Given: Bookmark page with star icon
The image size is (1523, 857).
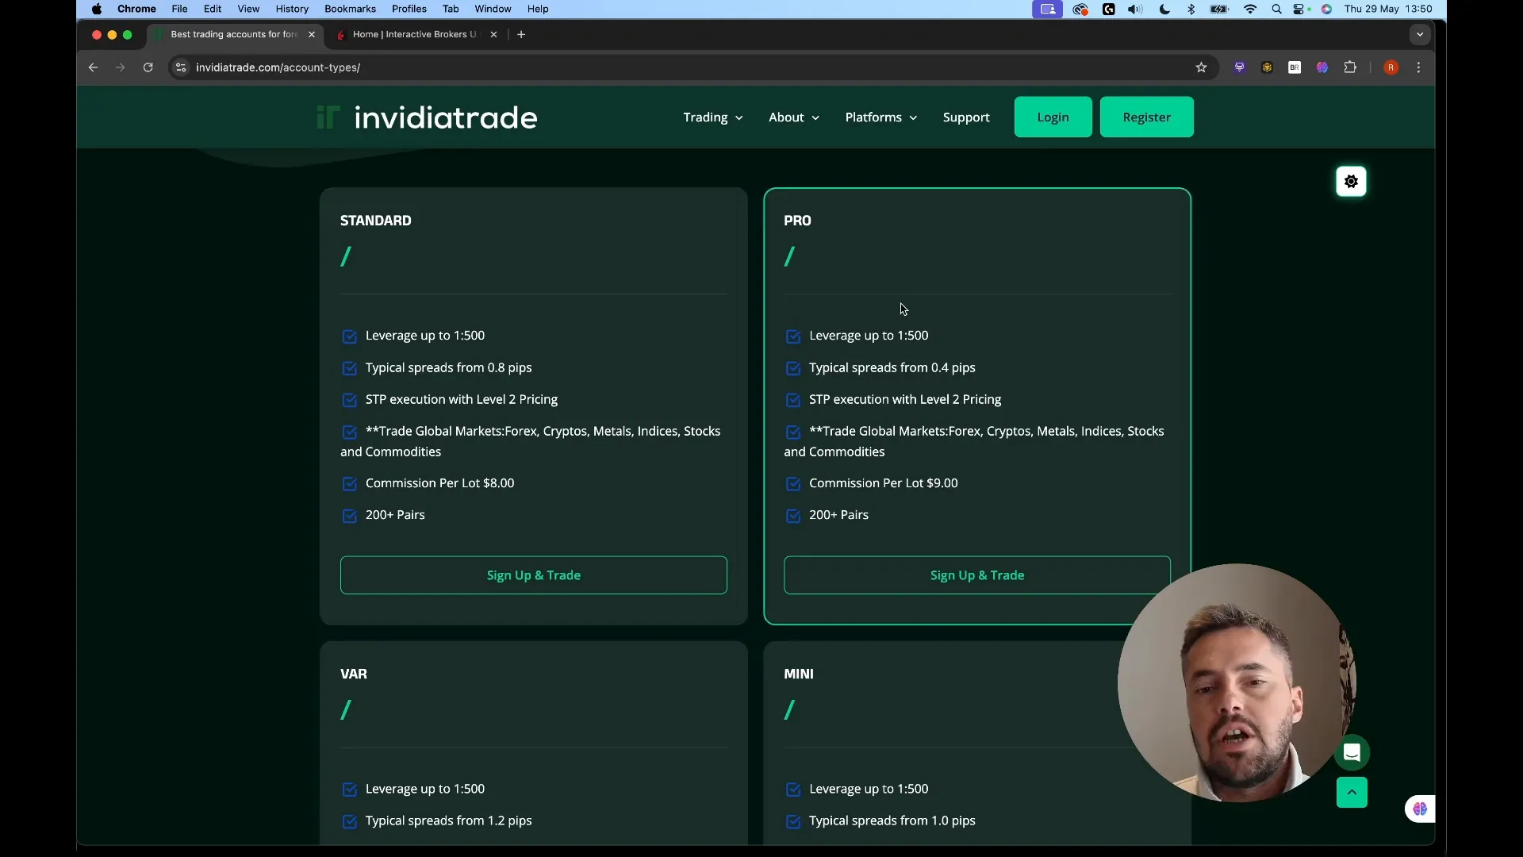Looking at the screenshot, I should (1201, 67).
